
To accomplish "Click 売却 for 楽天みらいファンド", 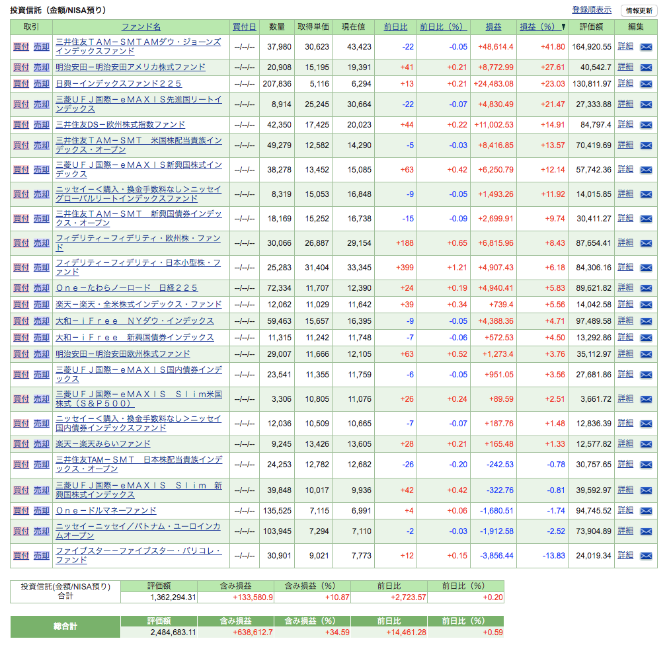I will click(42, 444).
